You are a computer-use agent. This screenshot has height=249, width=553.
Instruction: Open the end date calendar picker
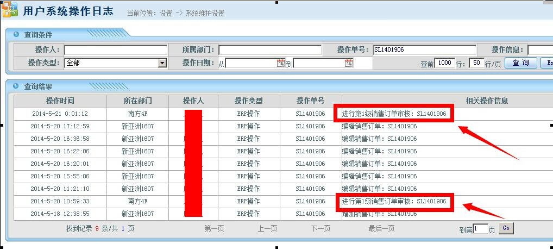click(349, 64)
